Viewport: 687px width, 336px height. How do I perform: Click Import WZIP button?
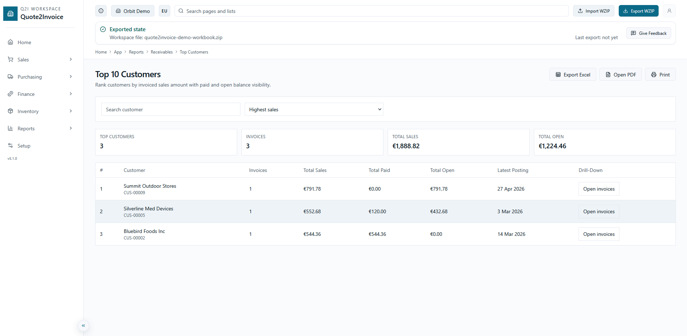[594, 11]
